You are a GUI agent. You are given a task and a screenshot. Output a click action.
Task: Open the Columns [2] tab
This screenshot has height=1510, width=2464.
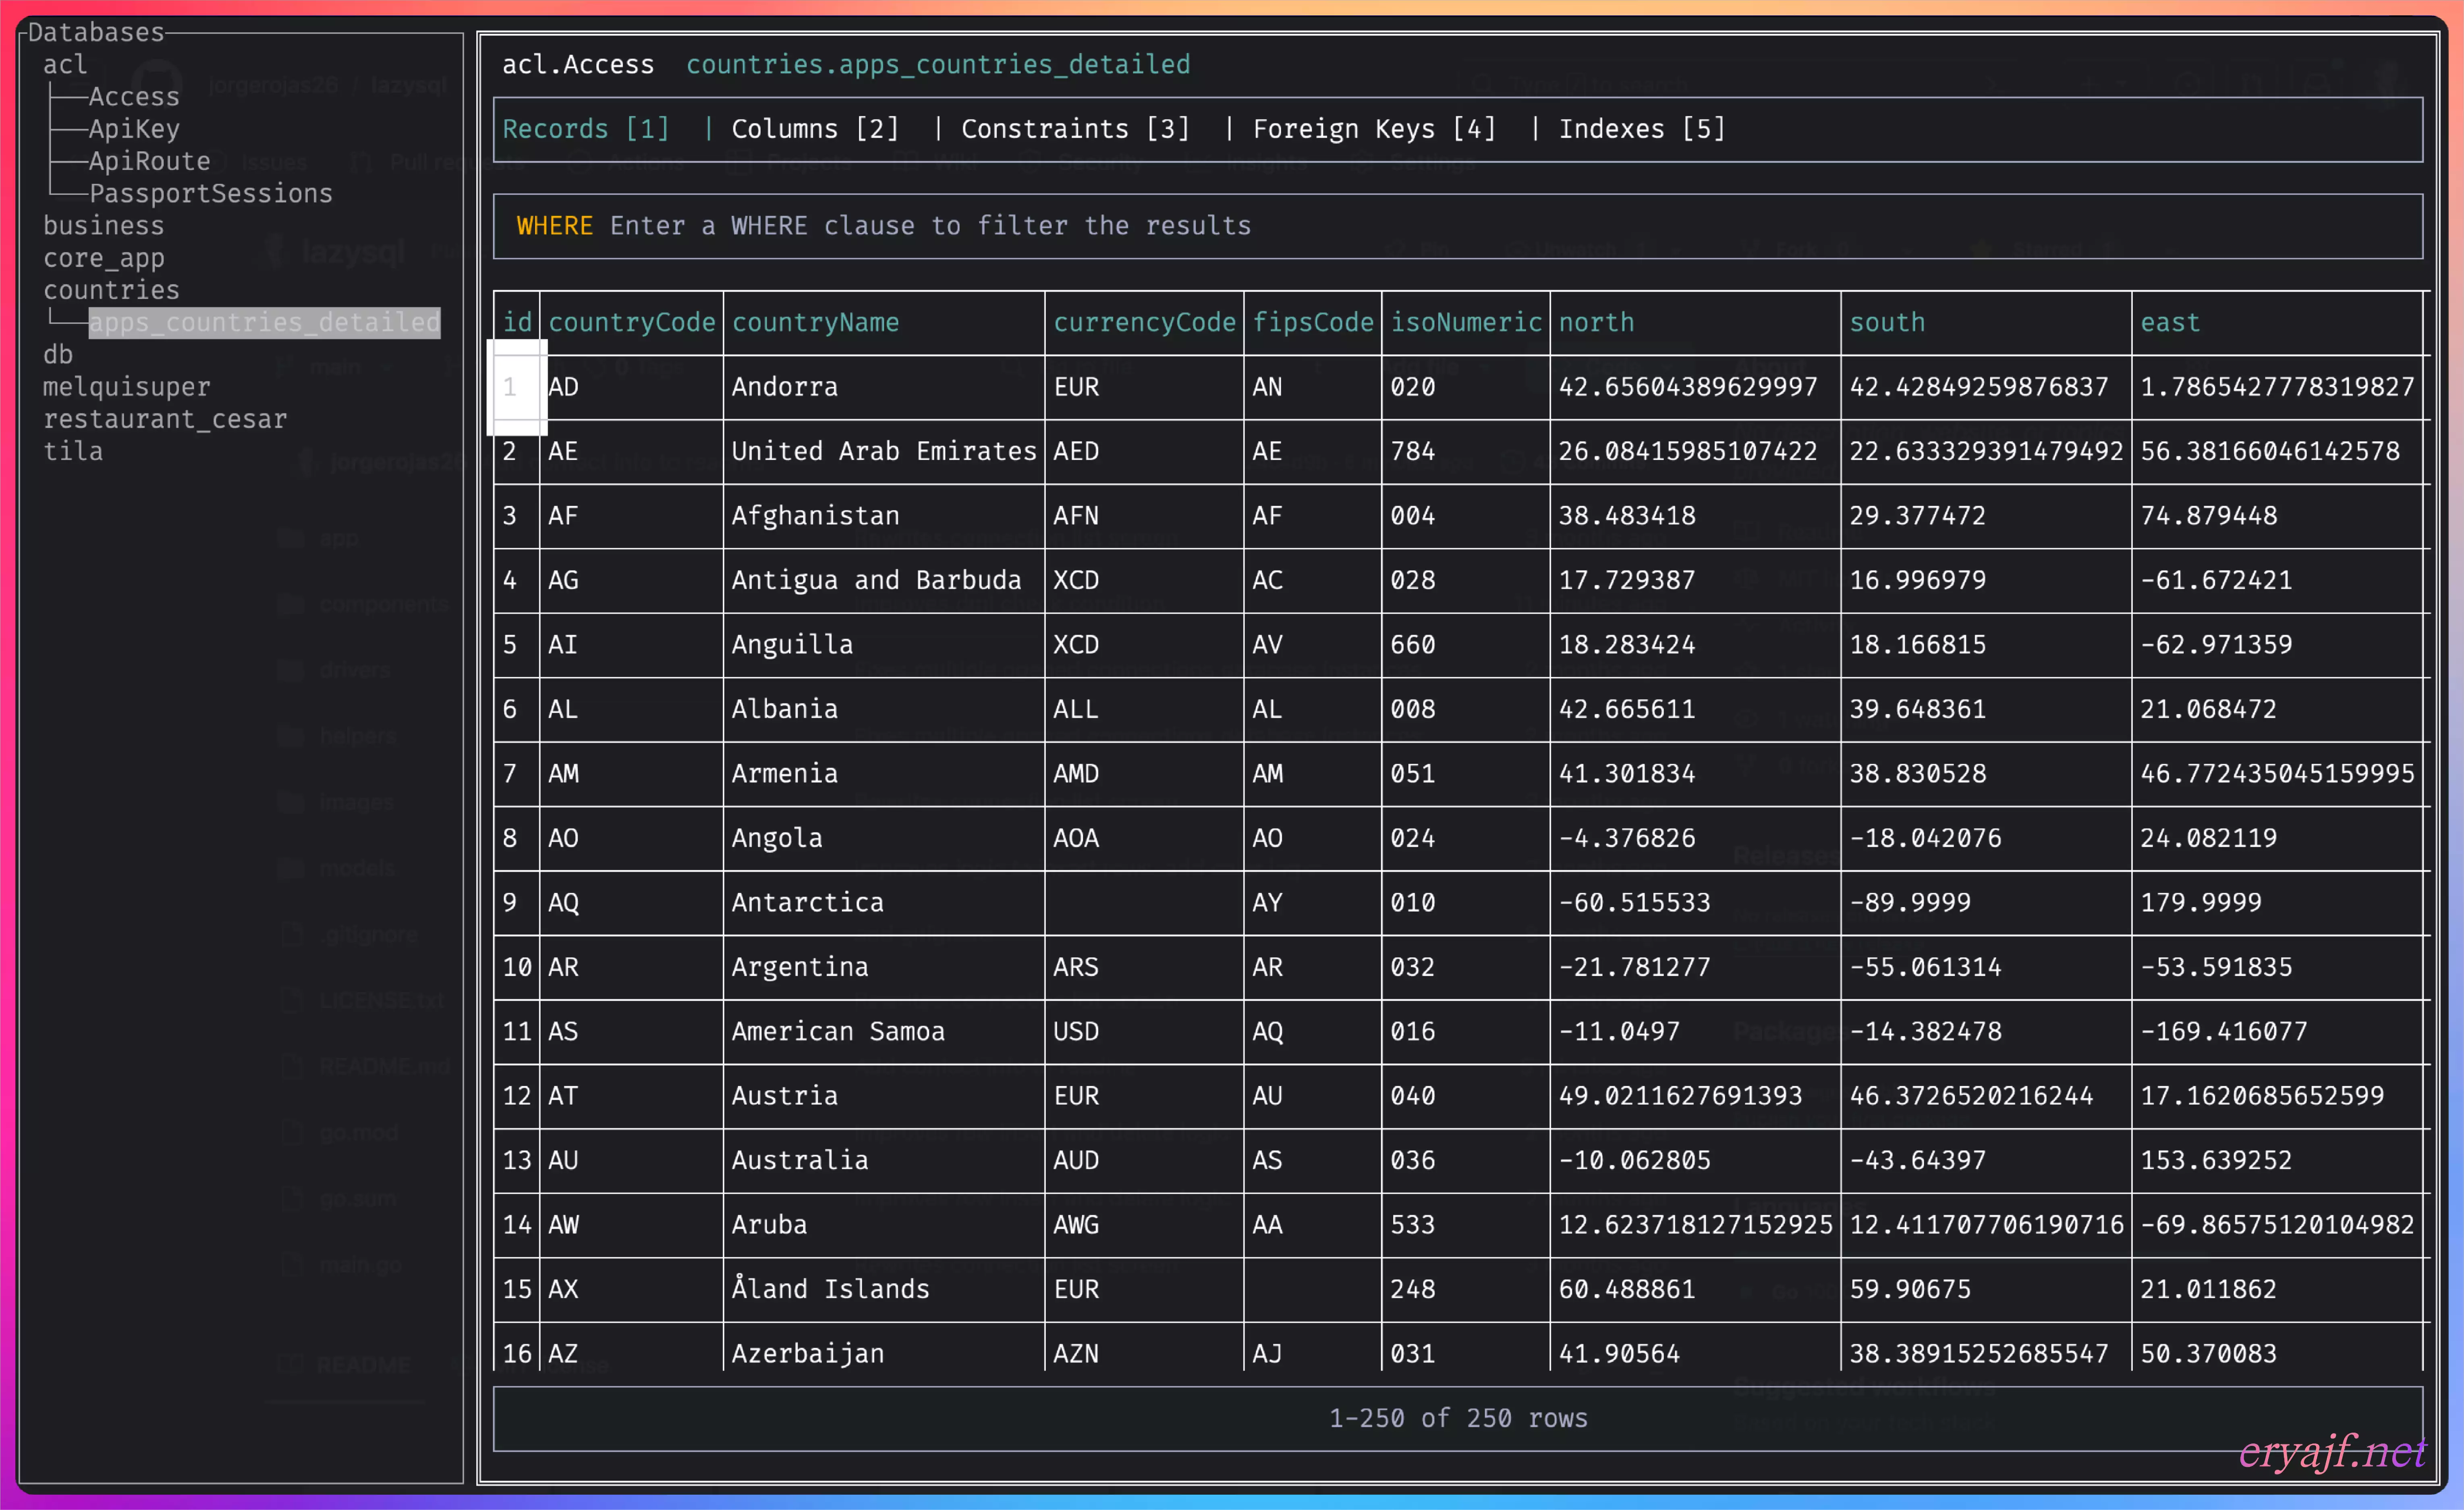(815, 129)
